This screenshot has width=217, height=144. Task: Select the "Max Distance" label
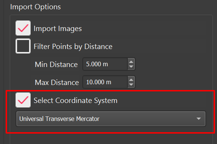tap(57, 82)
